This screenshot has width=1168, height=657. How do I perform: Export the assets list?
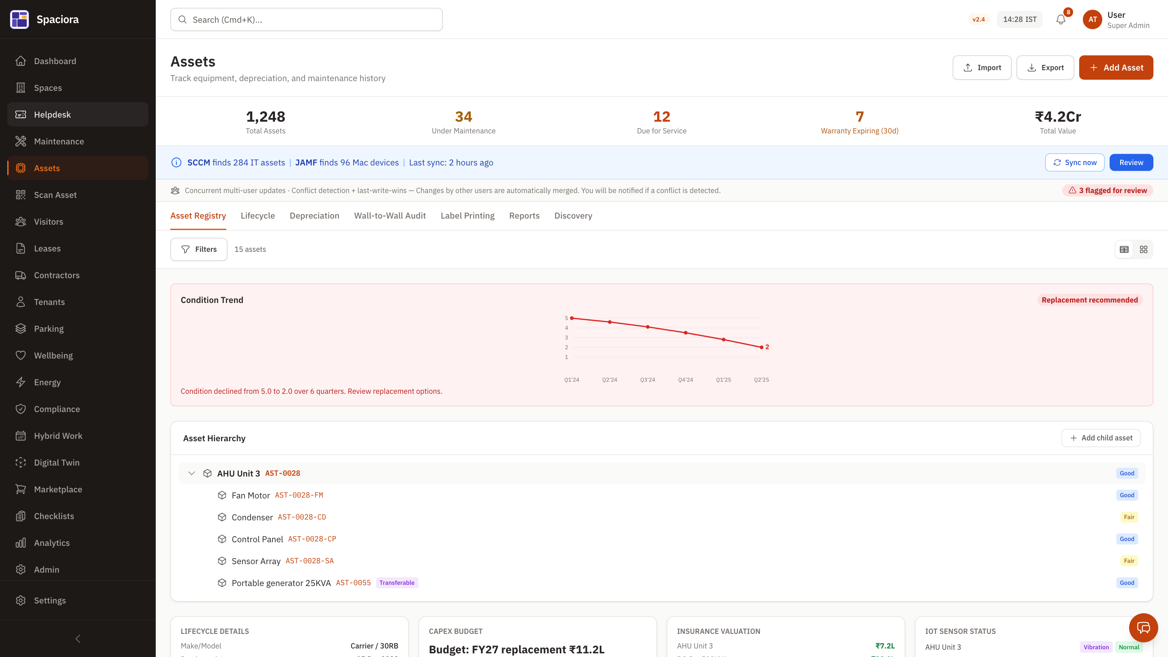(1045, 68)
